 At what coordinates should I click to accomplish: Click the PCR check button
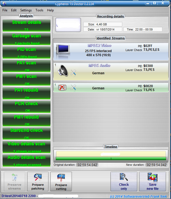tap(27, 107)
